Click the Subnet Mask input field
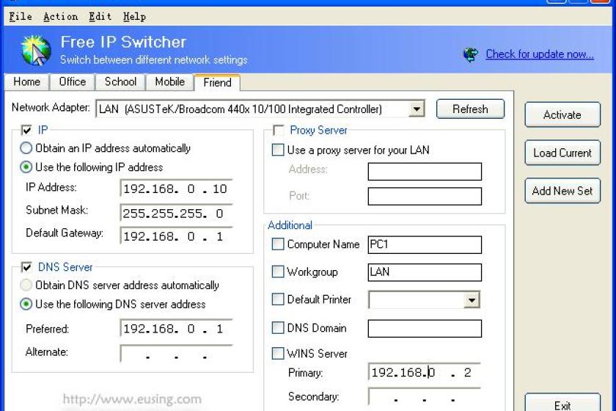Viewport: 616px width, 411px height. 177,213
